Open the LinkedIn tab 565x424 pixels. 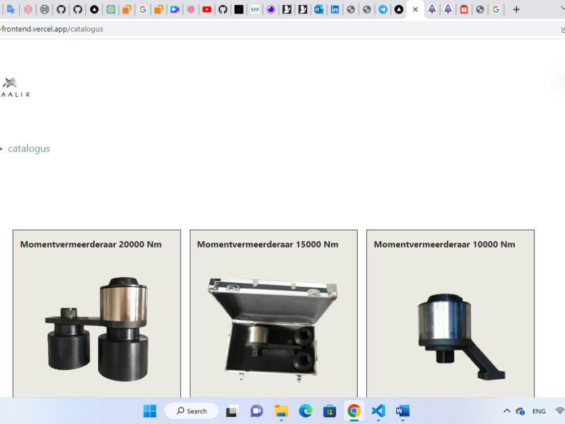pyautogui.click(x=334, y=10)
